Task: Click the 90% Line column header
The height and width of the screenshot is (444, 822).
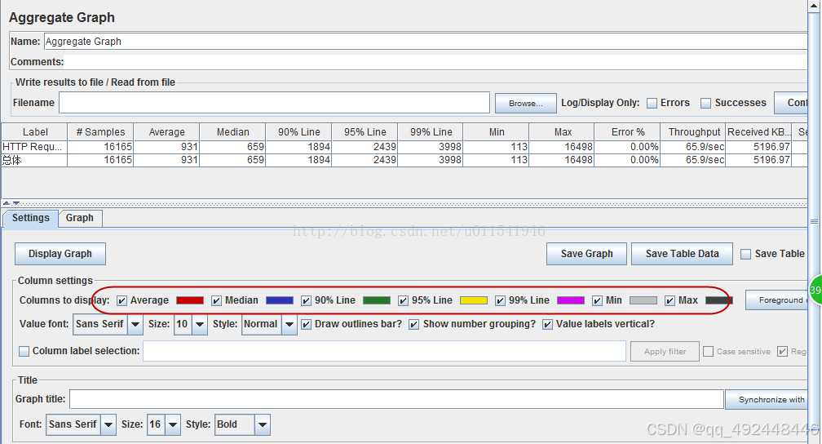Action: [298, 132]
